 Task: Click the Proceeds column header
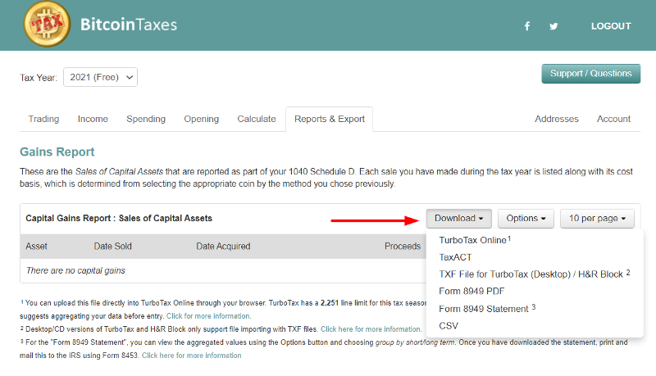pyautogui.click(x=403, y=247)
